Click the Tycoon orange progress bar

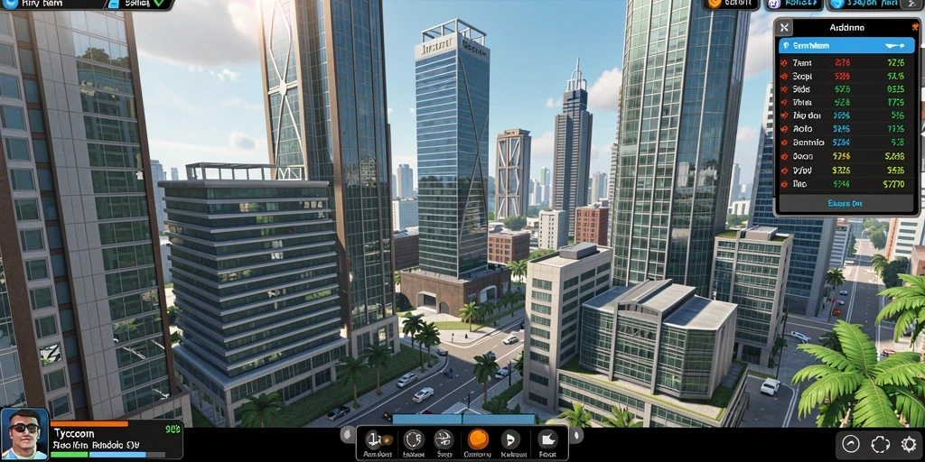point(89,424)
